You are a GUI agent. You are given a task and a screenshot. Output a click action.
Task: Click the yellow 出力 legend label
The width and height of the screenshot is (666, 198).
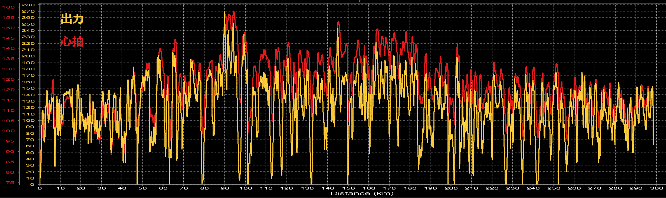72,19
